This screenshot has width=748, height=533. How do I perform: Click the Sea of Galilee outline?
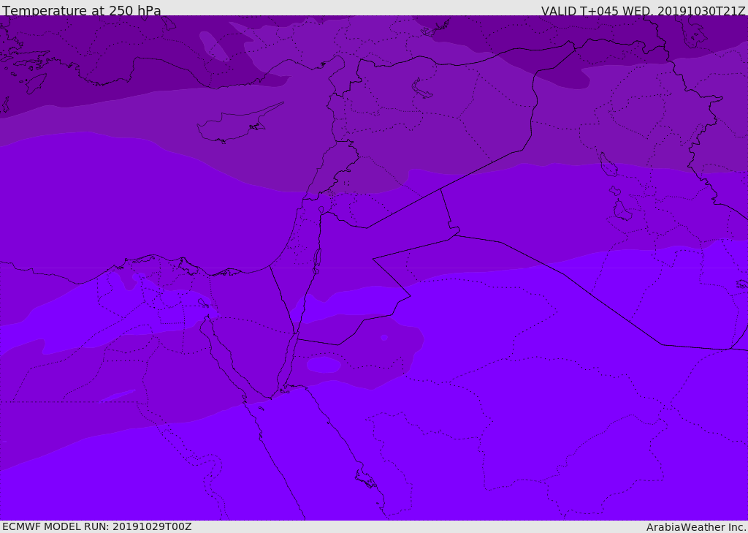(x=321, y=211)
